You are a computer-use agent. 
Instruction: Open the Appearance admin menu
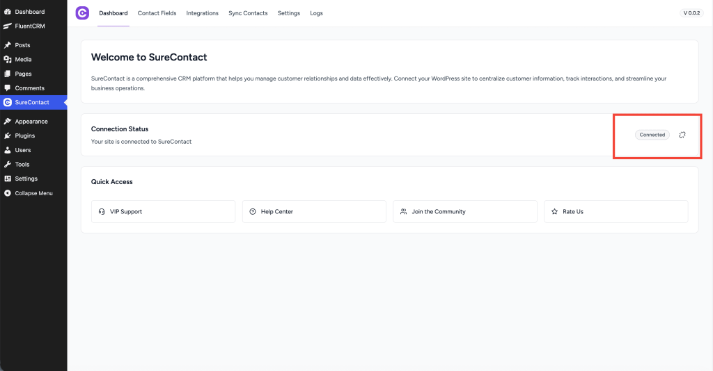coord(31,122)
